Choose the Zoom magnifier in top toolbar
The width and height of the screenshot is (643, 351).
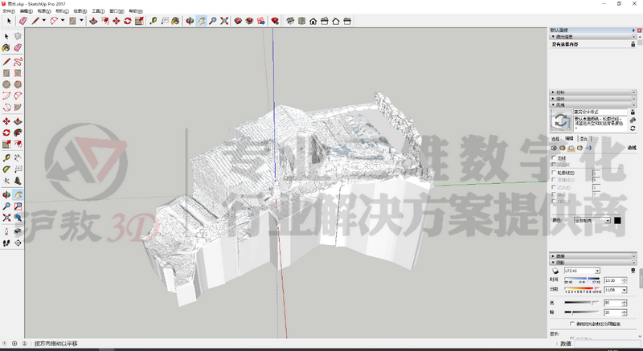[212, 21]
